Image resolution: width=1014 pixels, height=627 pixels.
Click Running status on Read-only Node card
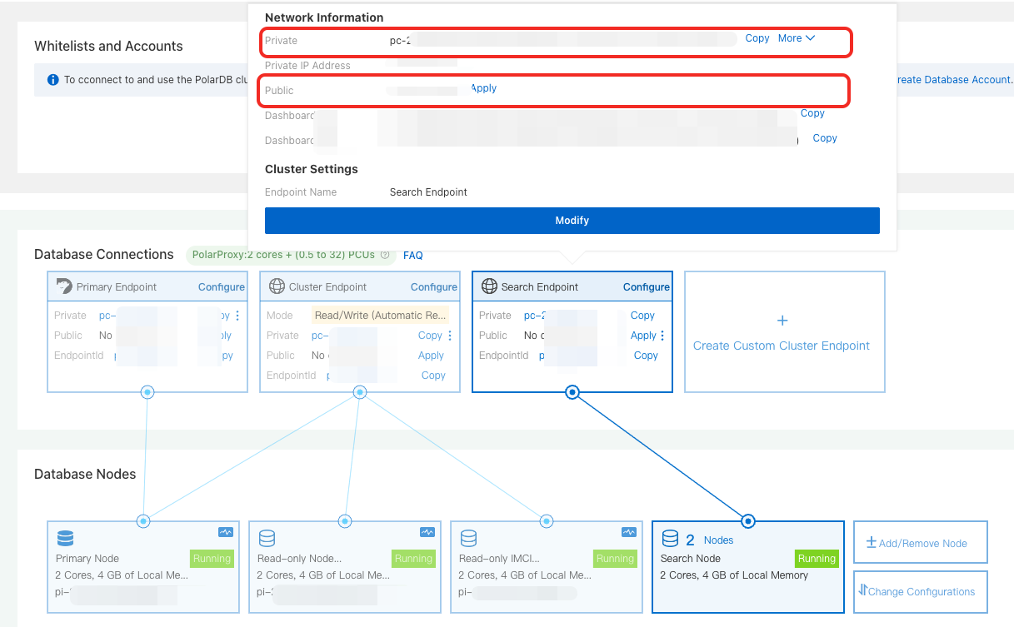coord(413,559)
